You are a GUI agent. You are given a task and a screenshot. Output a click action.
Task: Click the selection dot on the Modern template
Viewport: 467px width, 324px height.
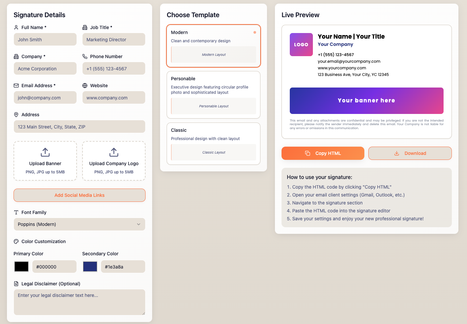pyautogui.click(x=255, y=32)
